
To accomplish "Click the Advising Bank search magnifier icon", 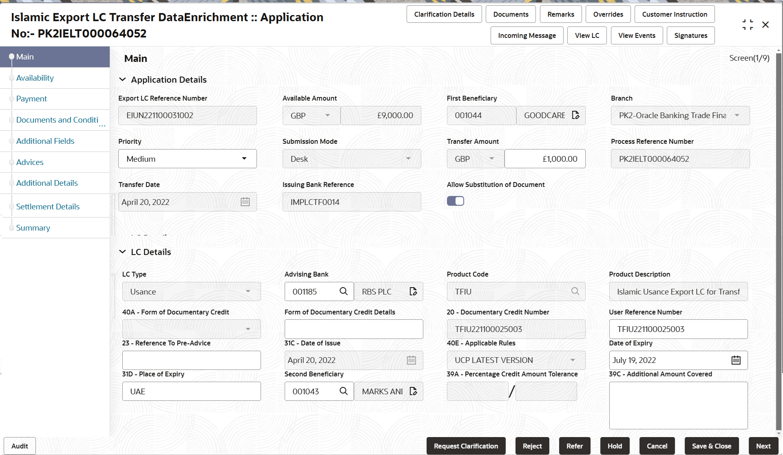I will [x=343, y=291].
